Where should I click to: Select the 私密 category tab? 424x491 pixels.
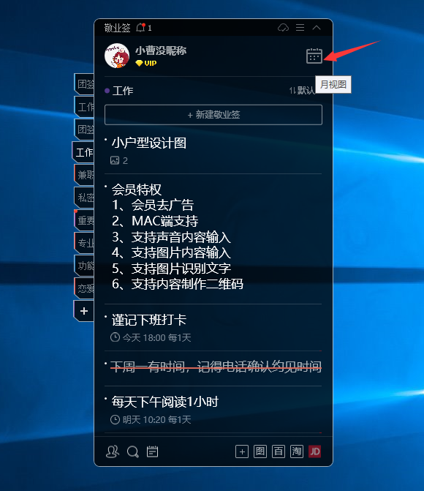(x=84, y=198)
